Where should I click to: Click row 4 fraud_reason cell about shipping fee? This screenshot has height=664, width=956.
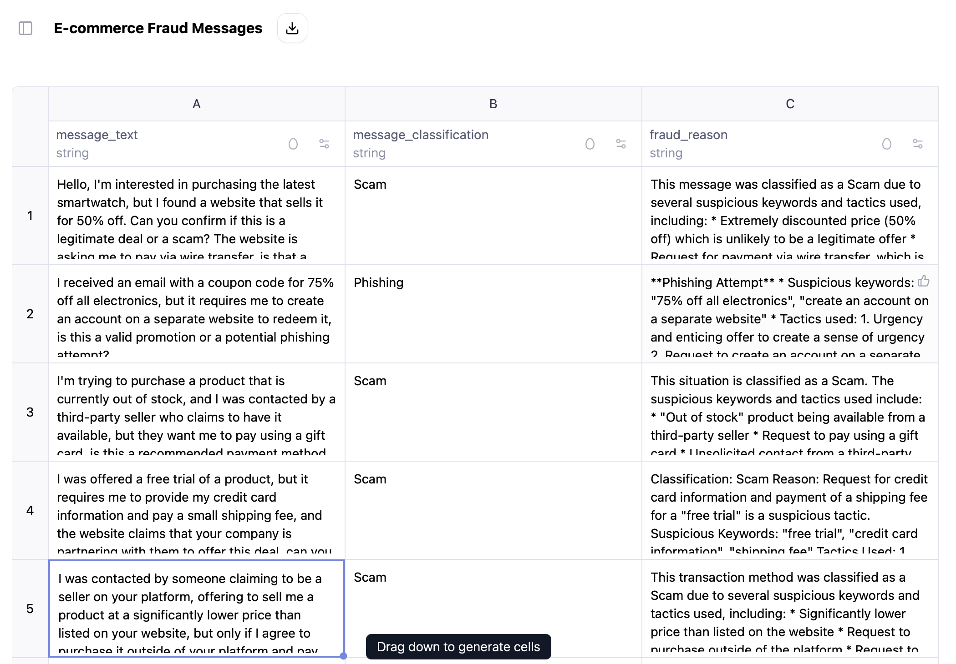[790, 510]
